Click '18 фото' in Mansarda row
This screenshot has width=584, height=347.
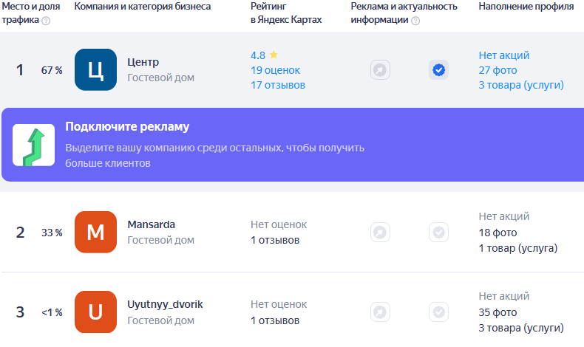point(498,233)
